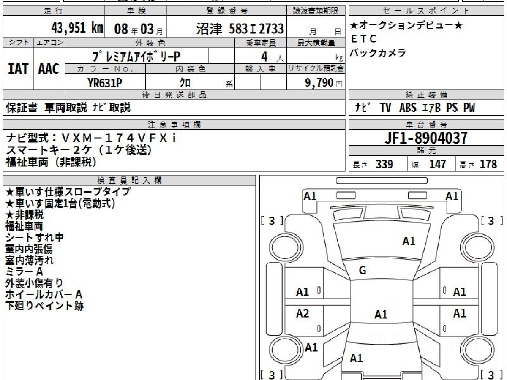
Task: Select 保証書 車両取説 ナビ取説 line
Action: [x=68, y=108]
